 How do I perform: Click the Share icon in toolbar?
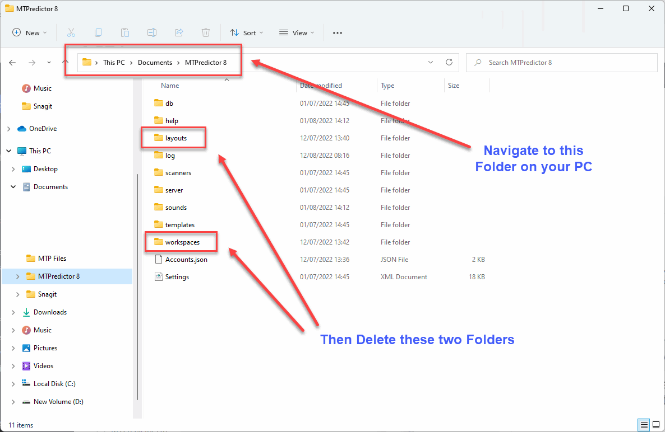(x=179, y=32)
